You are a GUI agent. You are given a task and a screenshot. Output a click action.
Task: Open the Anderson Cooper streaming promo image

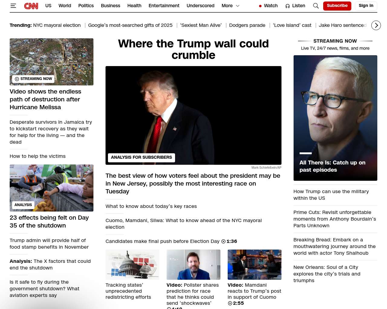tap(335, 118)
